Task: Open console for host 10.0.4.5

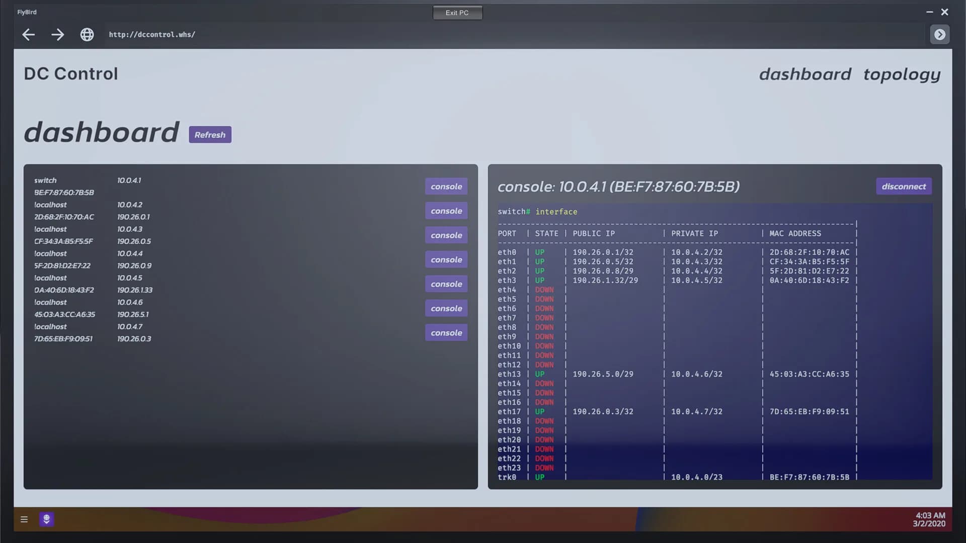Action: [446, 284]
